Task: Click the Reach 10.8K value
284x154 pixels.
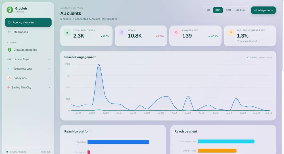Action: (135, 36)
